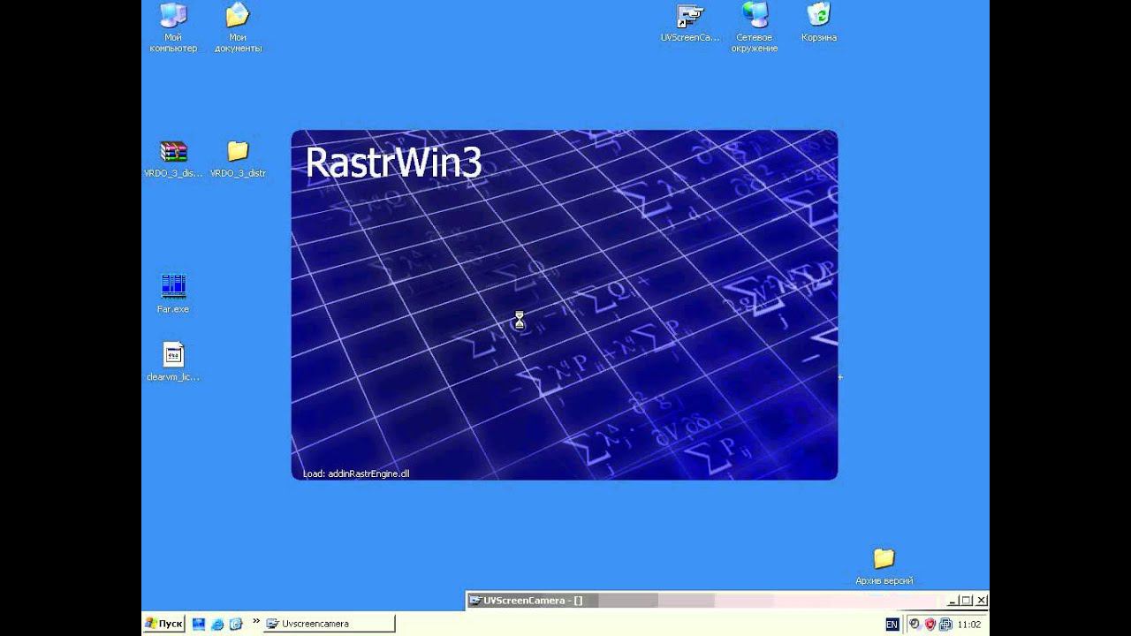The height and width of the screenshot is (636, 1131).
Task: Select the UVScreenCa... shortcut on desktop
Action: click(x=690, y=23)
